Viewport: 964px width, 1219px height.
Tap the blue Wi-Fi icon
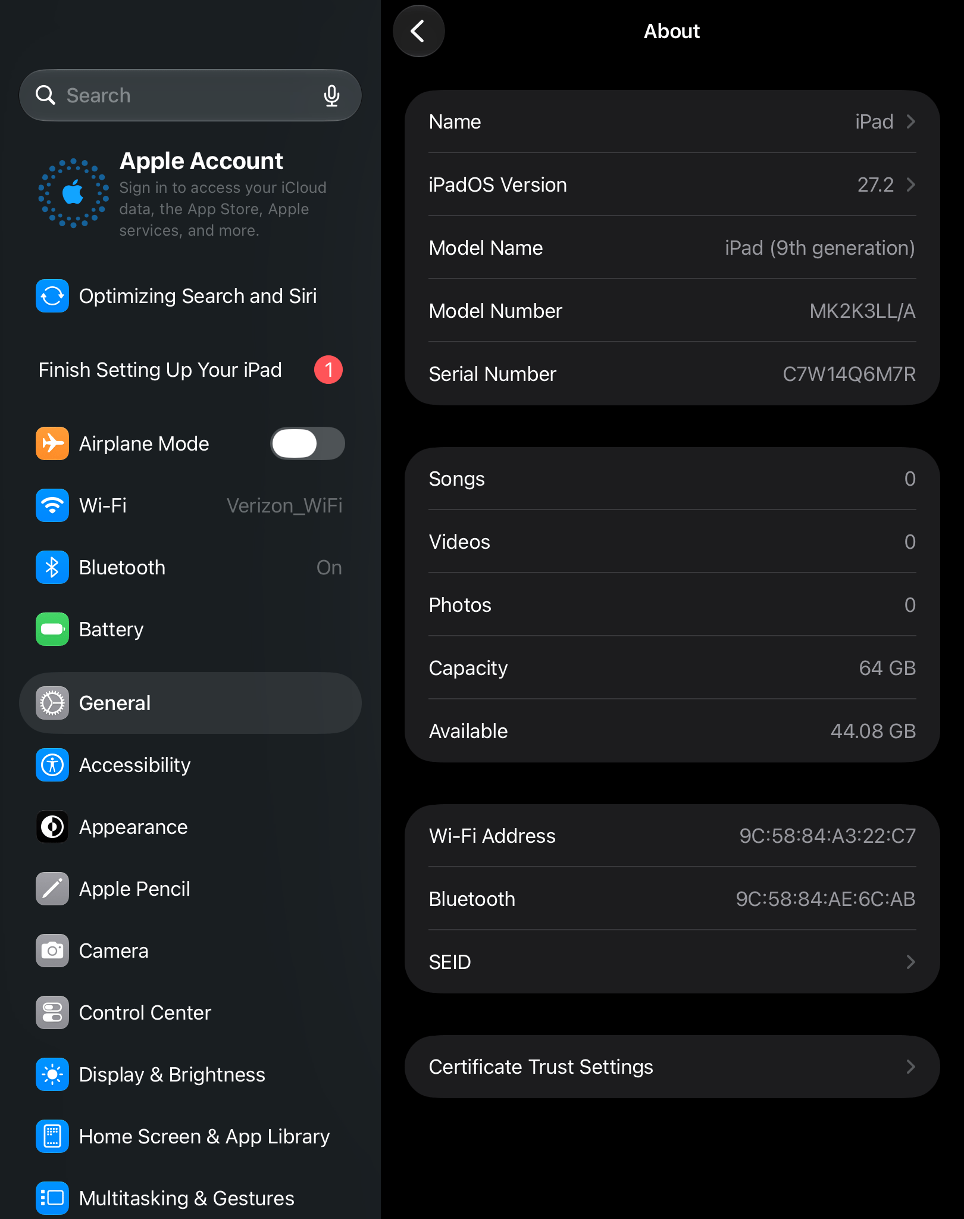[52, 505]
